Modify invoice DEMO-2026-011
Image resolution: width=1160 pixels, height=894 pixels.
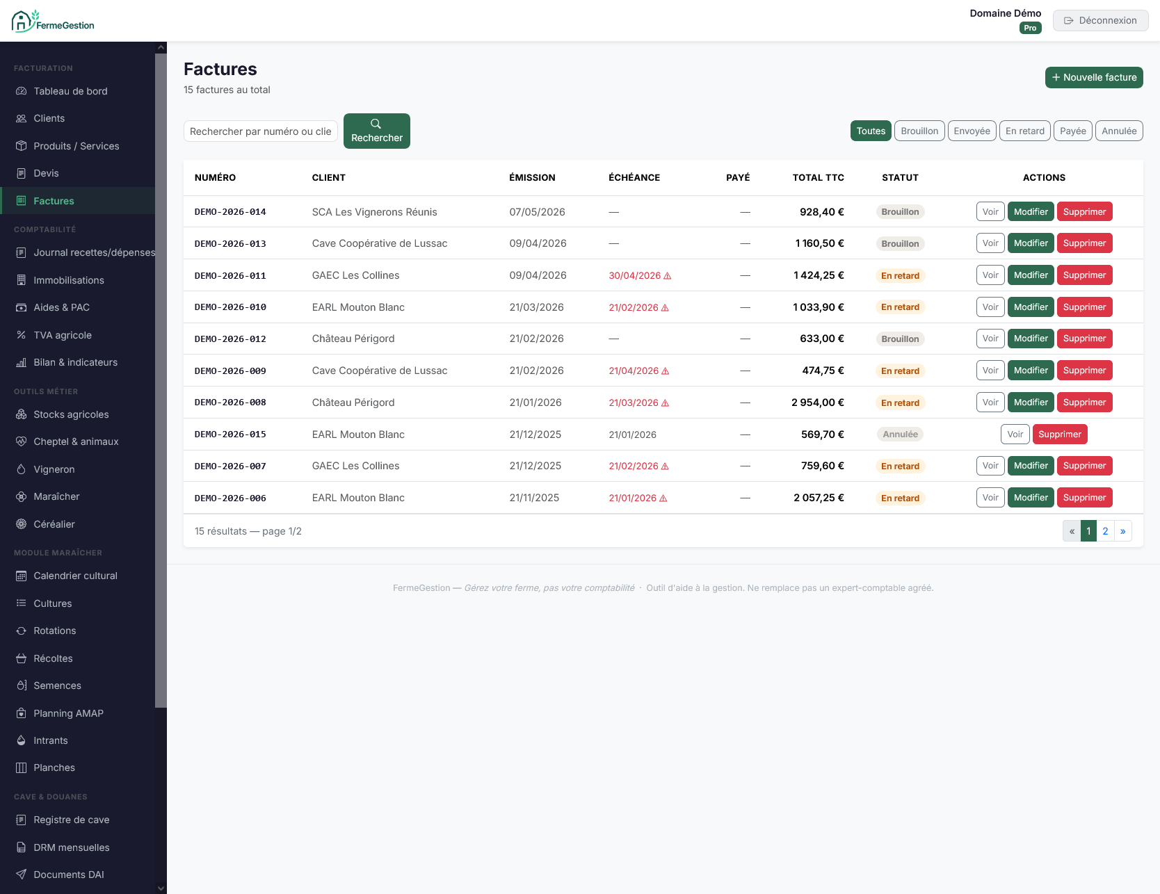[x=1031, y=275]
